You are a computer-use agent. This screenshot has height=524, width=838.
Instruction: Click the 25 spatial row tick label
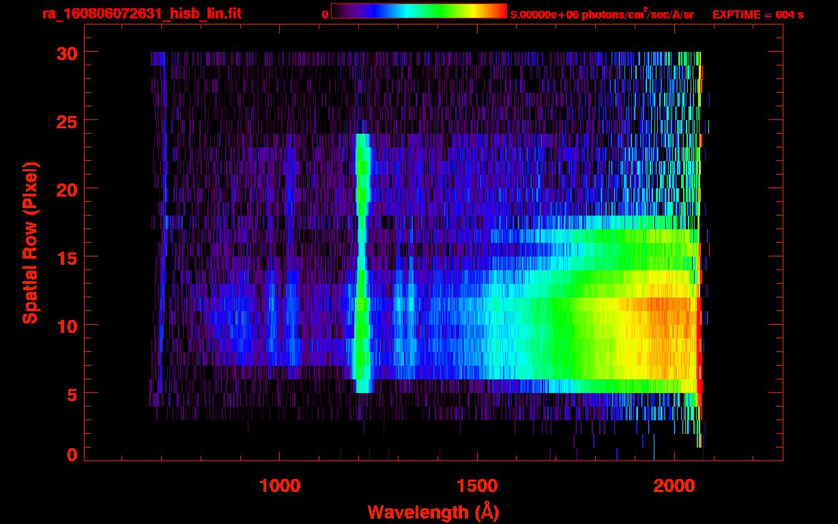pyautogui.click(x=68, y=121)
